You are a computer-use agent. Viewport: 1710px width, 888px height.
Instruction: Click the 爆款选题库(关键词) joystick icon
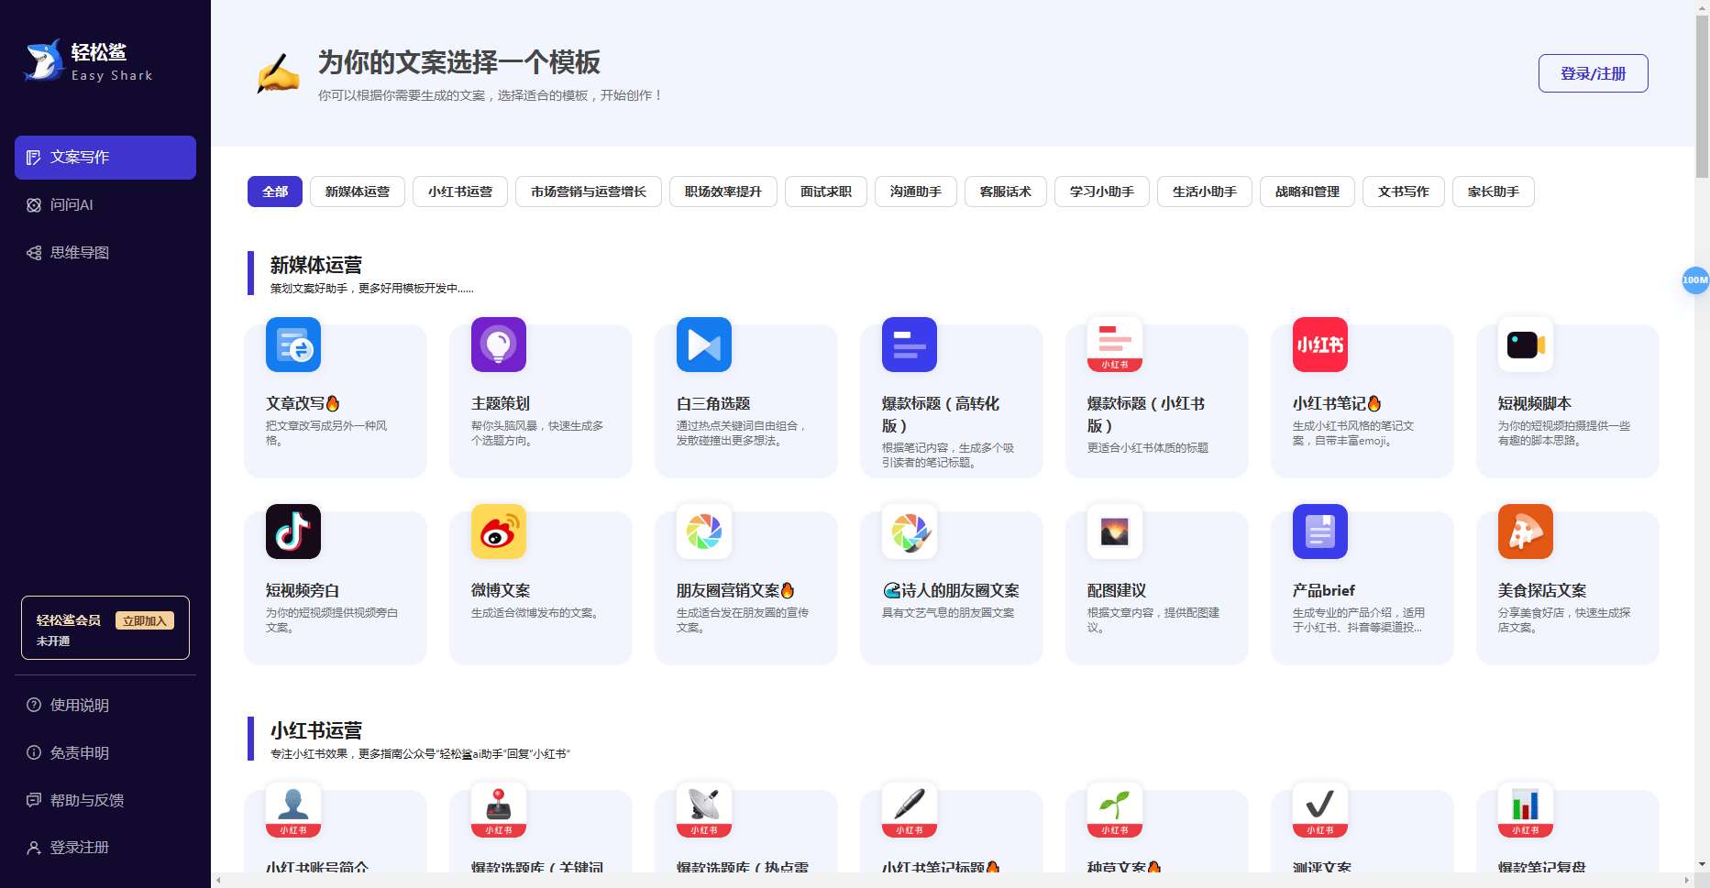(x=499, y=810)
